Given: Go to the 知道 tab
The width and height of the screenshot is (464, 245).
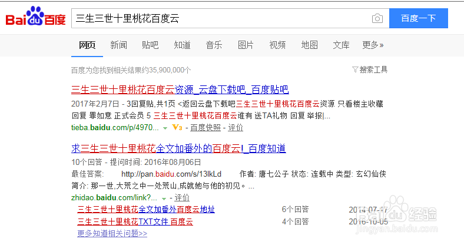Looking at the screenshot, I should pos(183,45).
